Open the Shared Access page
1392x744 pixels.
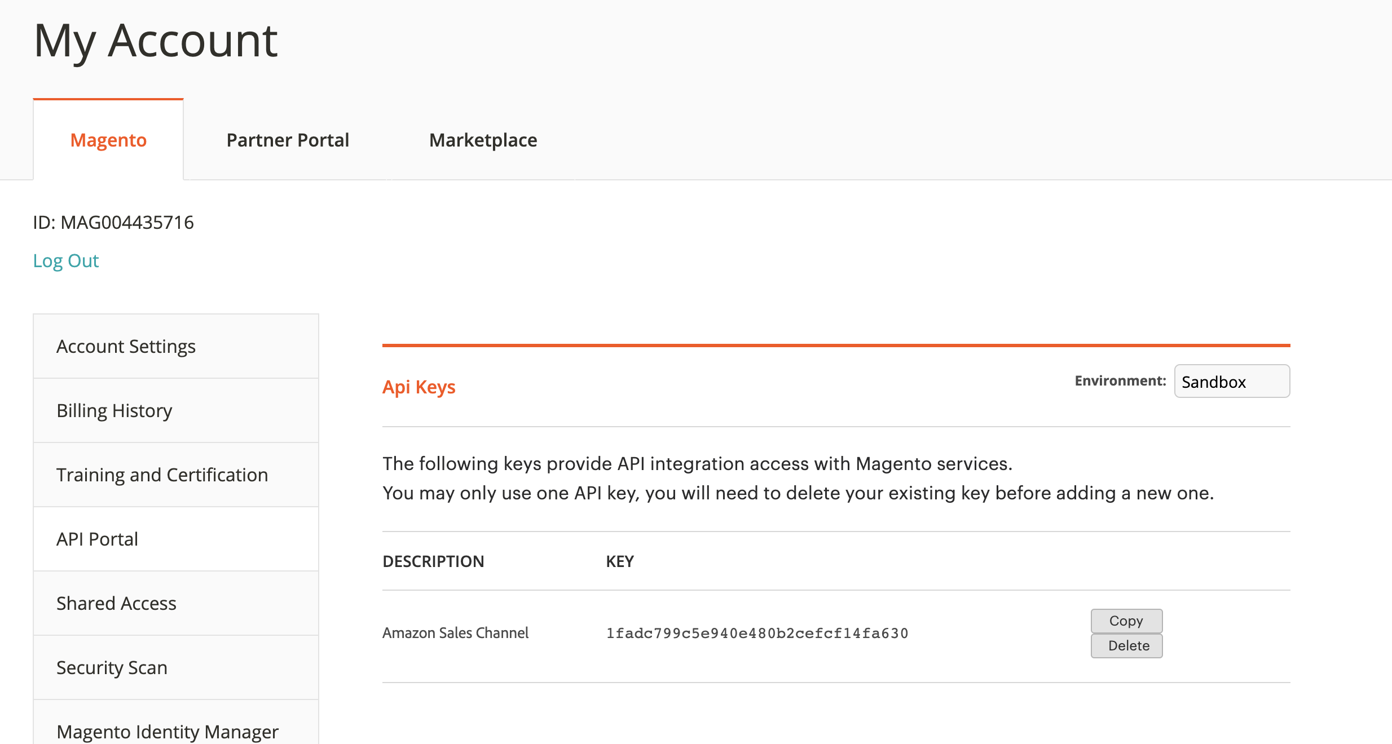(x=116, y=603)
